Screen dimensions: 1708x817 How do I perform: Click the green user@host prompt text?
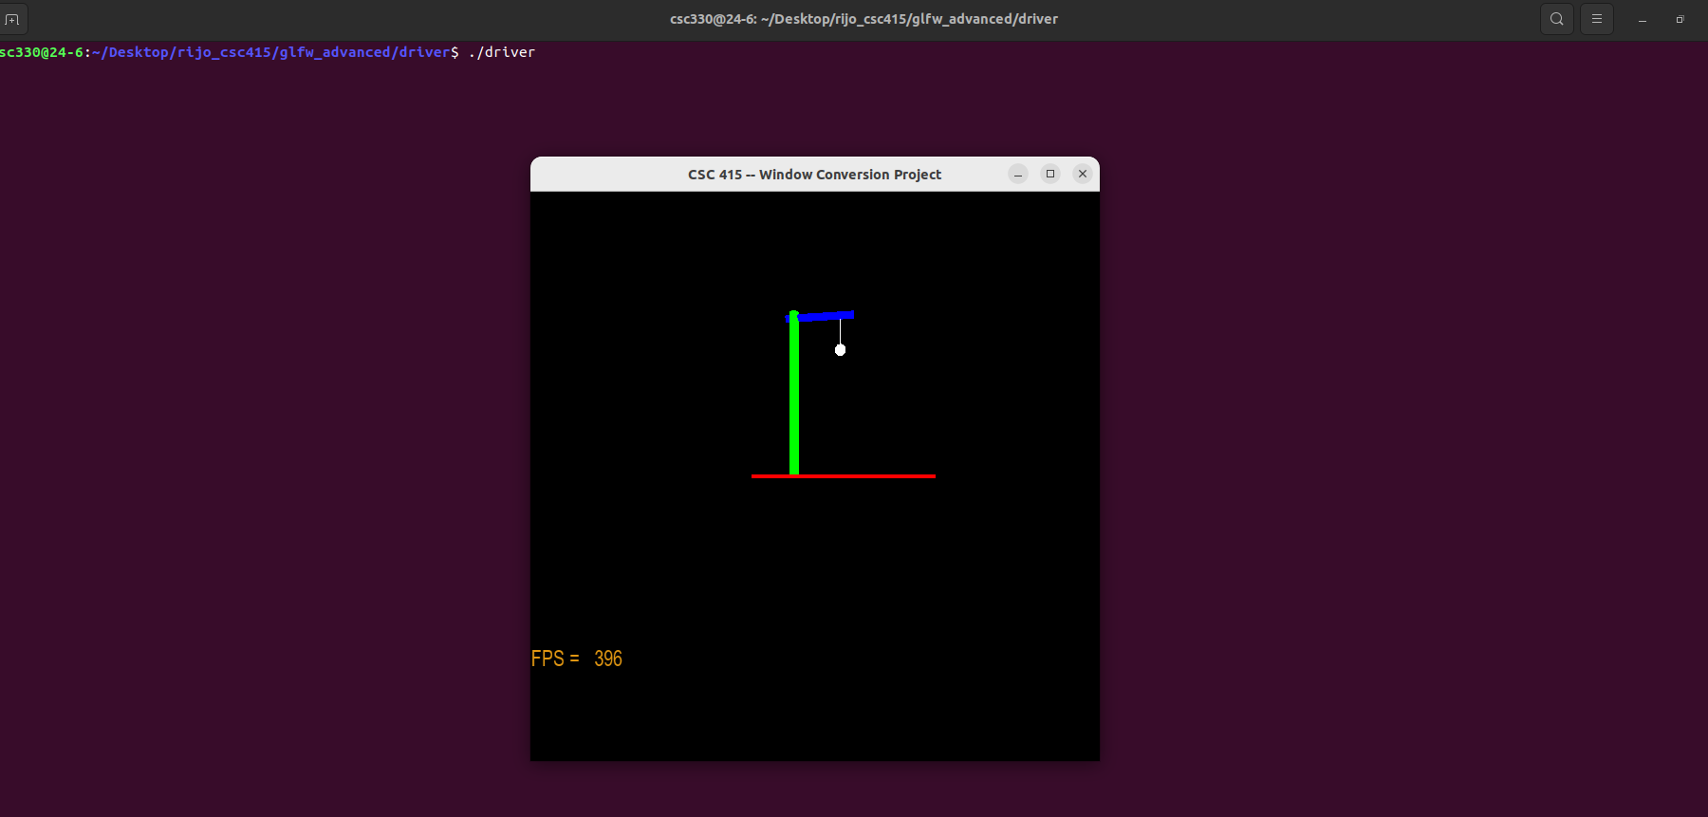pyautogui.click(x=42, y=52)
